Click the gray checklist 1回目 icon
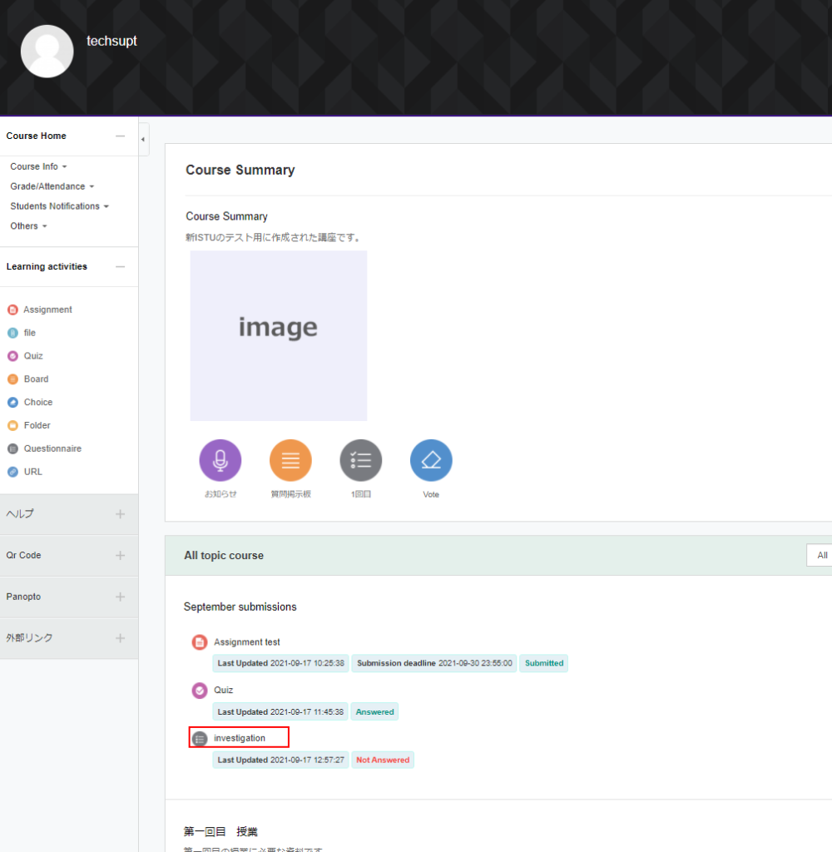The height and width of the screenshot is (852, 832). 361,461
